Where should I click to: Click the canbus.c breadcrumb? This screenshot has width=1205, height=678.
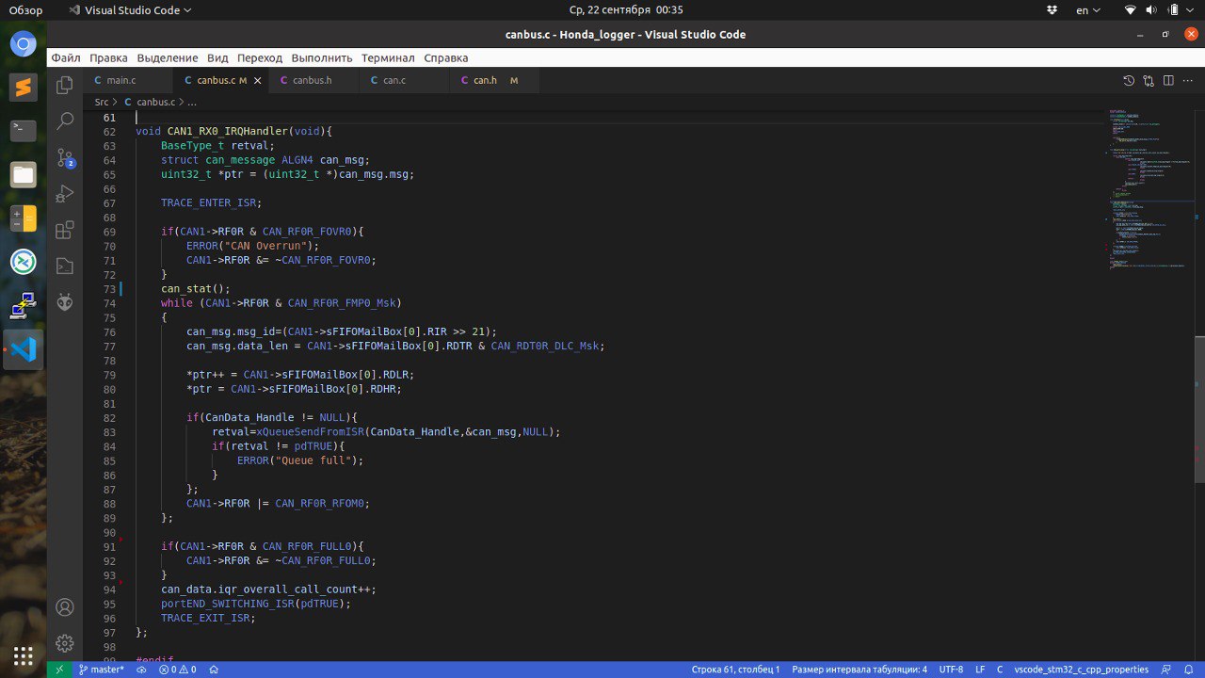pos(155,102)
